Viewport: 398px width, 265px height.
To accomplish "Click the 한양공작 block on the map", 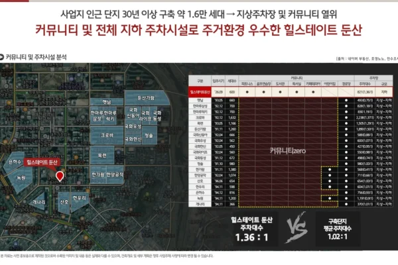I will [115, 175].
